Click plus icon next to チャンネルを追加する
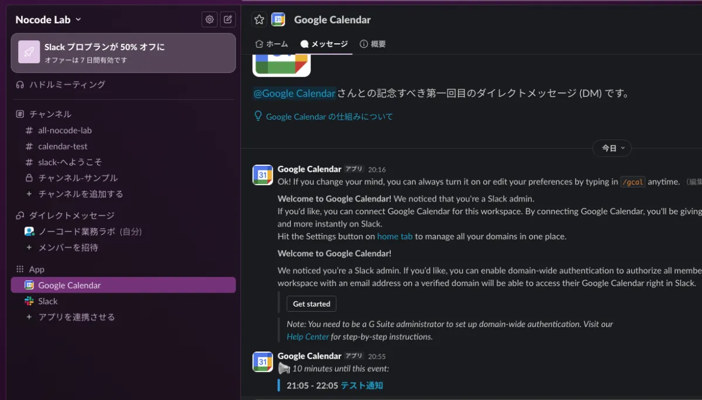This screenshot has height=400, width=702. coord(29,193)
